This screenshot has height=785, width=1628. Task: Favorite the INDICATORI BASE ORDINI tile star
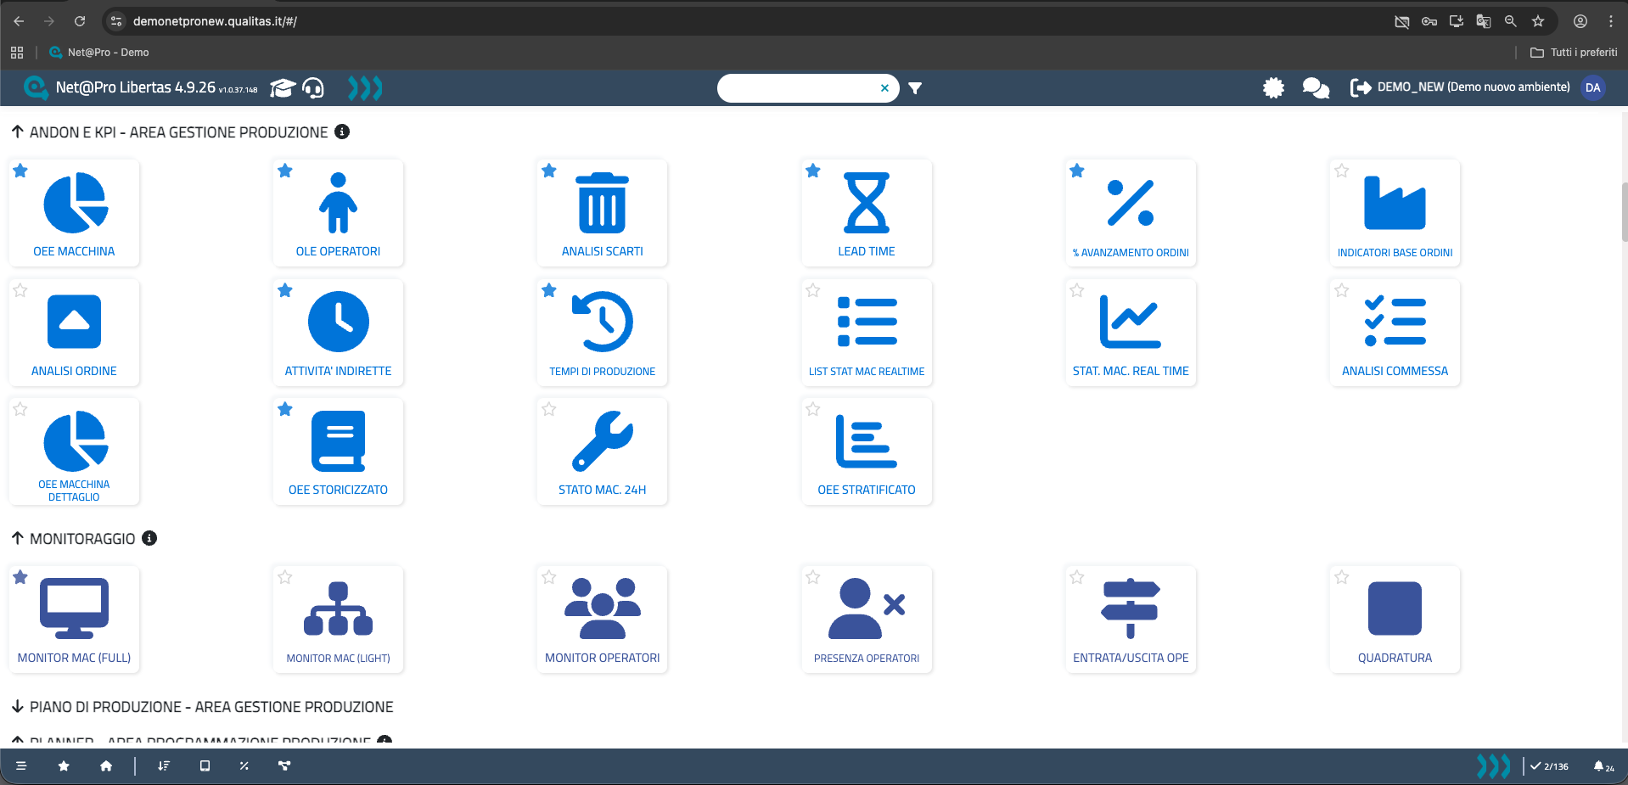(x=1341, y=171)
